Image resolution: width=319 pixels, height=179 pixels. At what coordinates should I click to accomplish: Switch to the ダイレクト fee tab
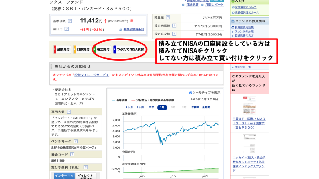(x=85, y=176)
